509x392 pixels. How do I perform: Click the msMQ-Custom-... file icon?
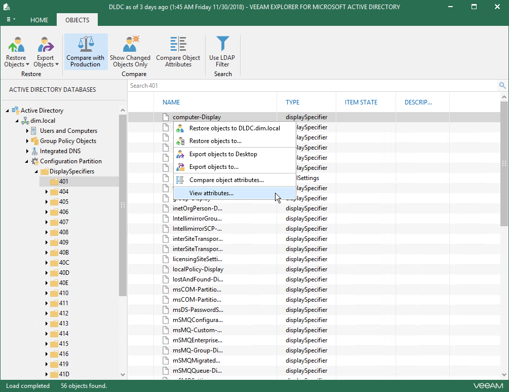[166, 330]
